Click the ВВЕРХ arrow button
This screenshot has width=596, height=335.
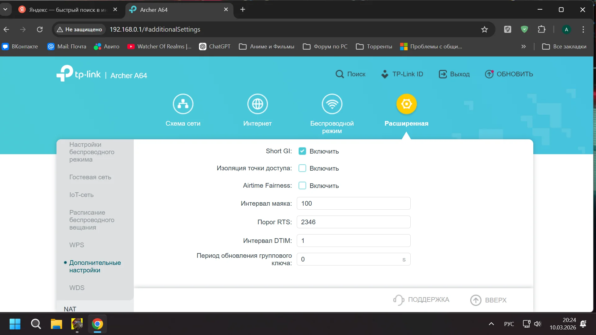476,300
